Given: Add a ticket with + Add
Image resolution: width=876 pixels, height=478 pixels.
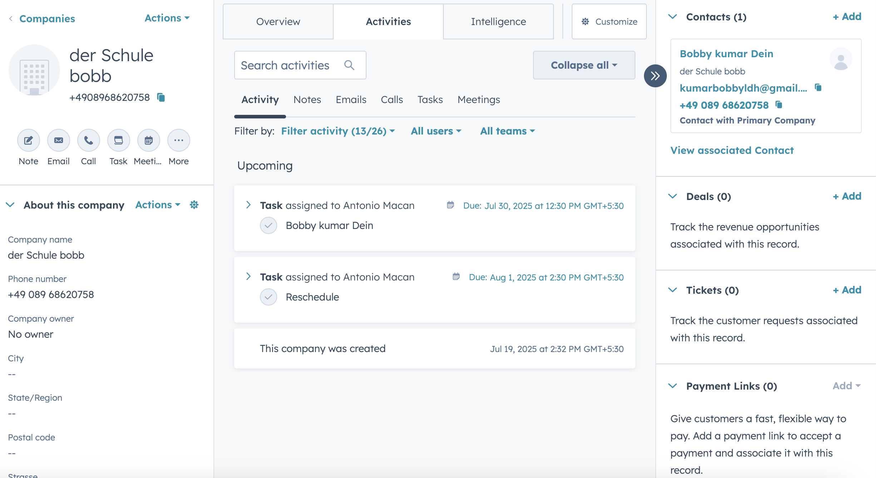Looking at the screenshot, I should coord(847,290).
